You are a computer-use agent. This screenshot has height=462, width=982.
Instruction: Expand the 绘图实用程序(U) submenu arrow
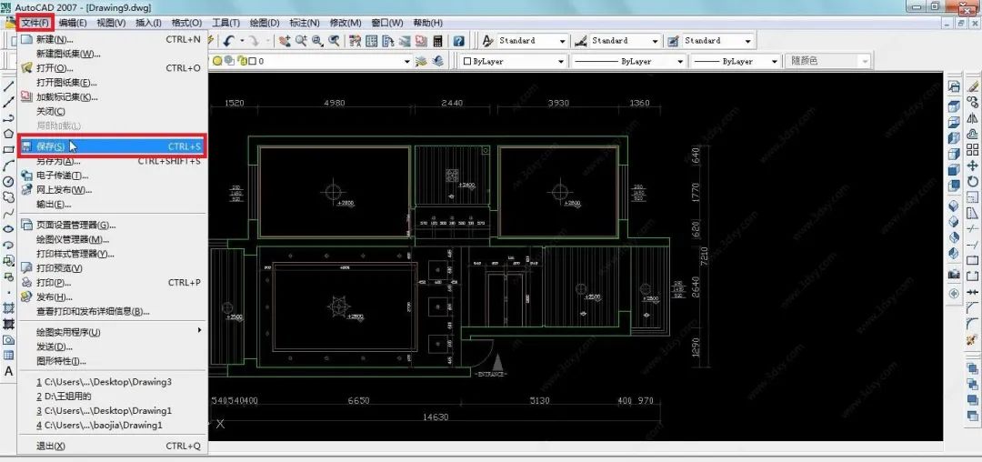point(200,330)
